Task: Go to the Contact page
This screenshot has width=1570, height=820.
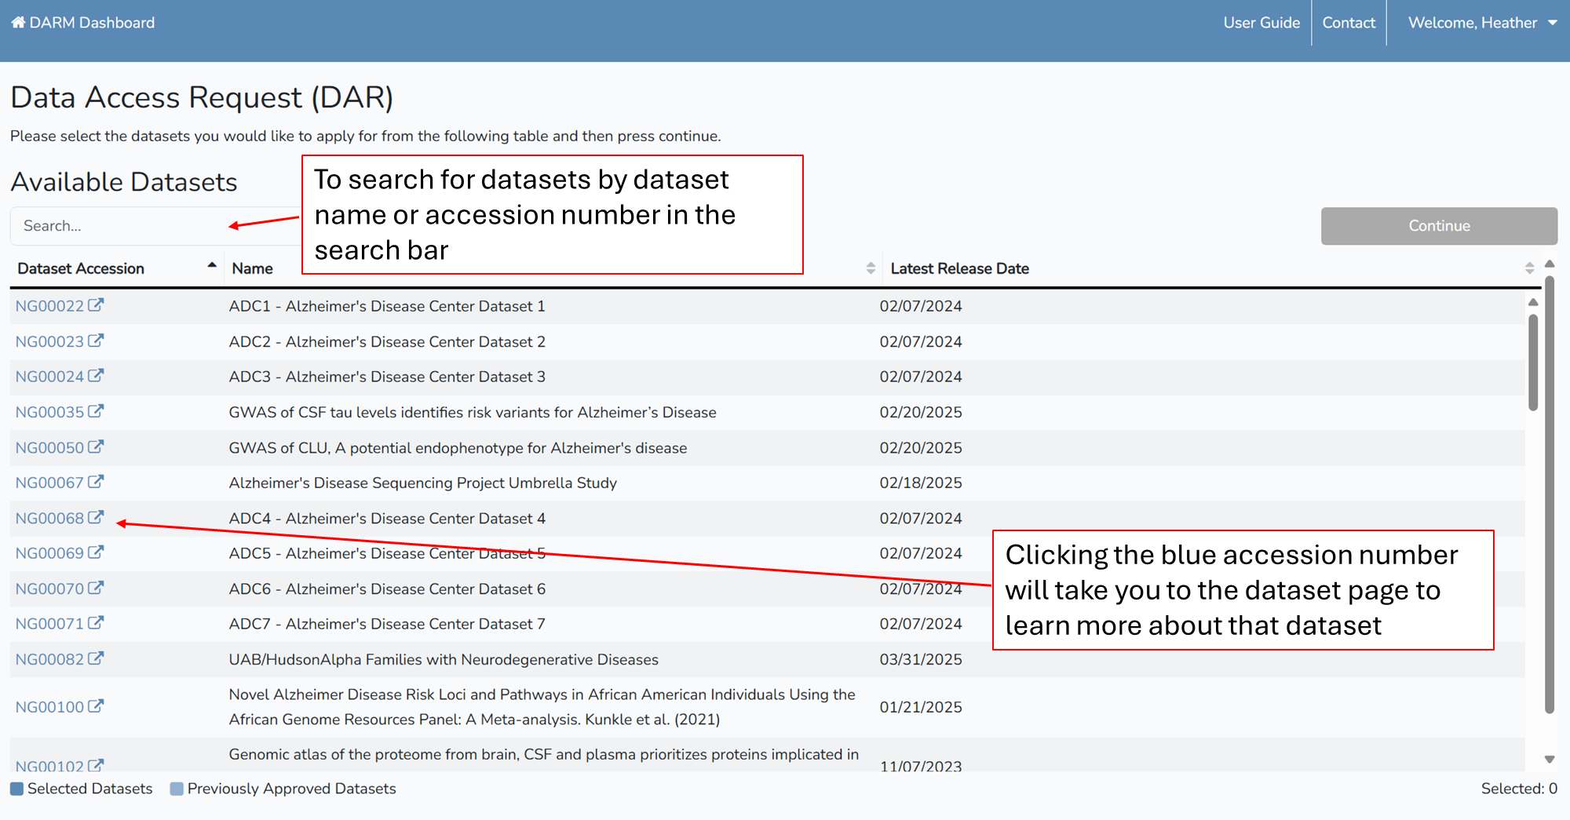Action: pyautogui.click(x=1348, y=23)
